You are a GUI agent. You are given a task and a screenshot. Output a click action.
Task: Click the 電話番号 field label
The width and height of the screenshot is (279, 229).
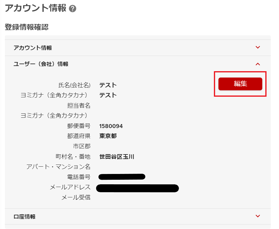click(79, 177)
